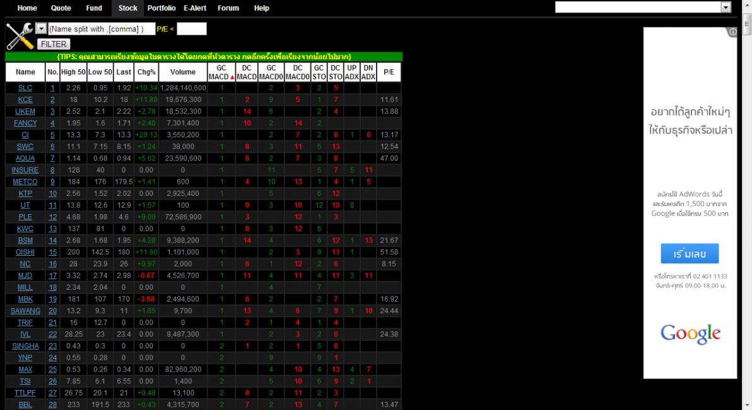Viewport: 752px width, 410px height.
Task: Click the wrench and screwdriver tools icon
Action: (x=20, y=37)
